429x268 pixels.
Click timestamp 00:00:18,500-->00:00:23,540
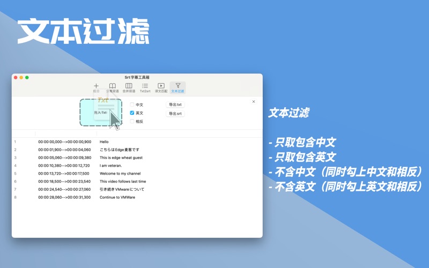(x=64, y=181)
